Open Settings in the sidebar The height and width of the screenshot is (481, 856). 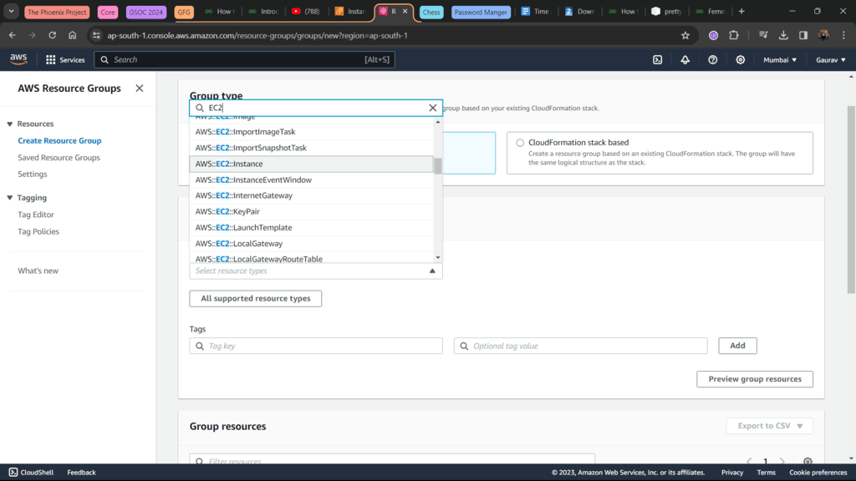(x=33, y=174)
